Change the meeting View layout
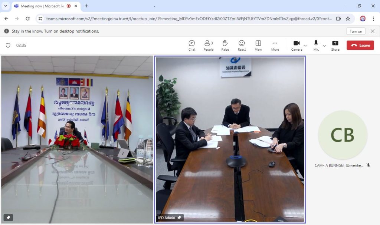 point(258,45)
